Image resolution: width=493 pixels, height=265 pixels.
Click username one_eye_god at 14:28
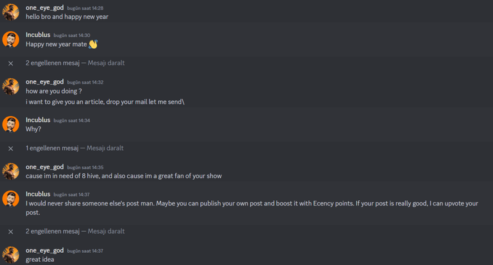(x=45, y=8)
